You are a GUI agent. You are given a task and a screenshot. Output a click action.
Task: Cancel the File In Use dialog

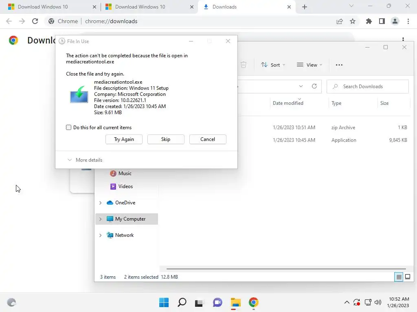208,139
